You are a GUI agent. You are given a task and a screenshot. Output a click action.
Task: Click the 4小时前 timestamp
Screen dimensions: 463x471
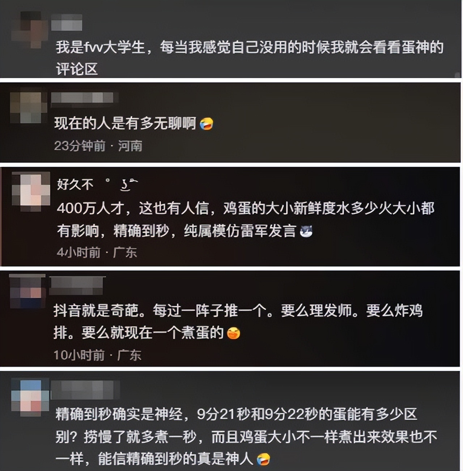78,252
